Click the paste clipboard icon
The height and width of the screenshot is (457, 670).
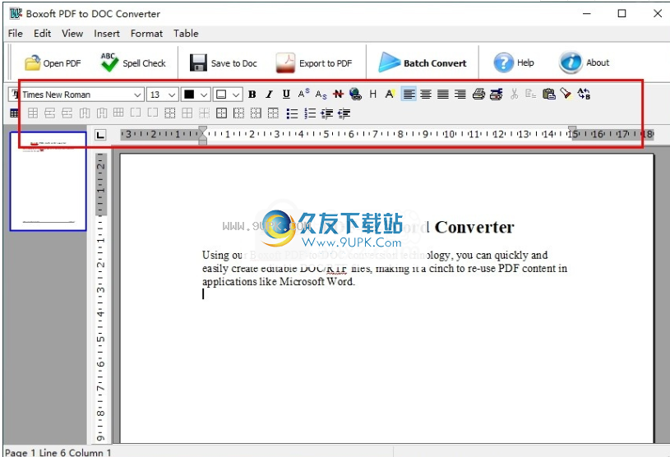coord(548,94)
